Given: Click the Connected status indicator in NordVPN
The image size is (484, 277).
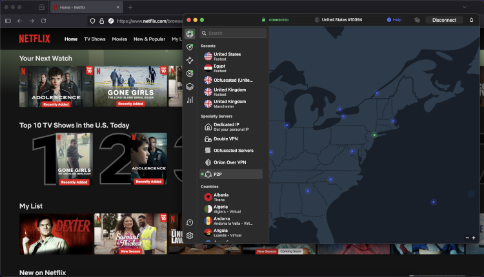Looking at the screenshot, I should [x=276, y=20].
